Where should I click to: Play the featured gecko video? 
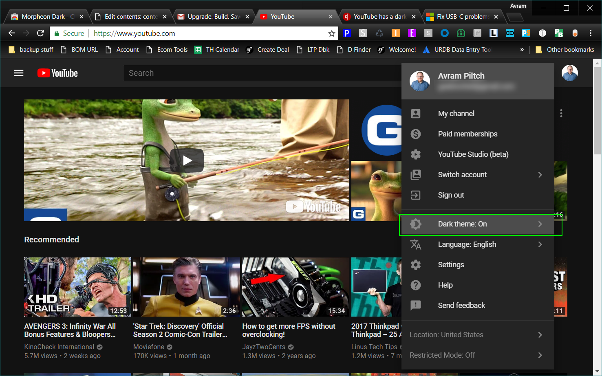point(187,161)
